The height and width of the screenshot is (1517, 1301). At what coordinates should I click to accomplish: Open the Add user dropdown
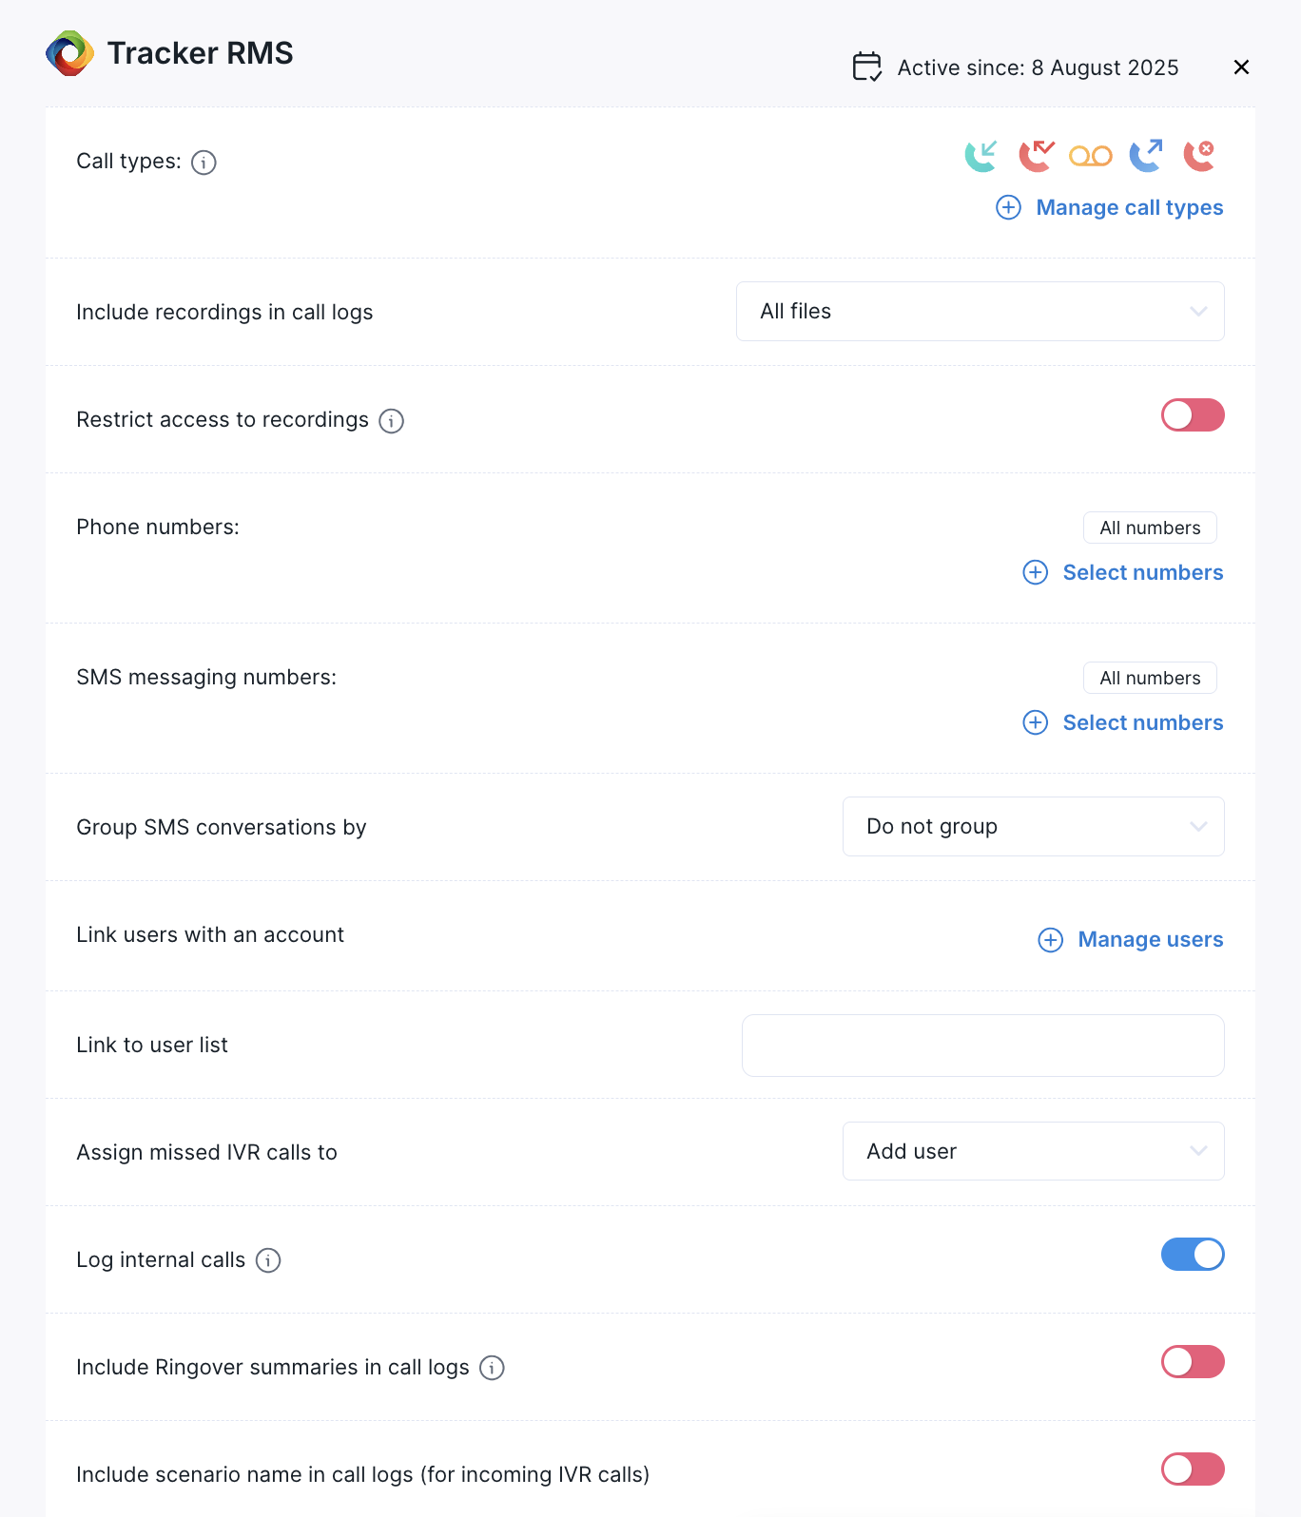point(1033,1151)
